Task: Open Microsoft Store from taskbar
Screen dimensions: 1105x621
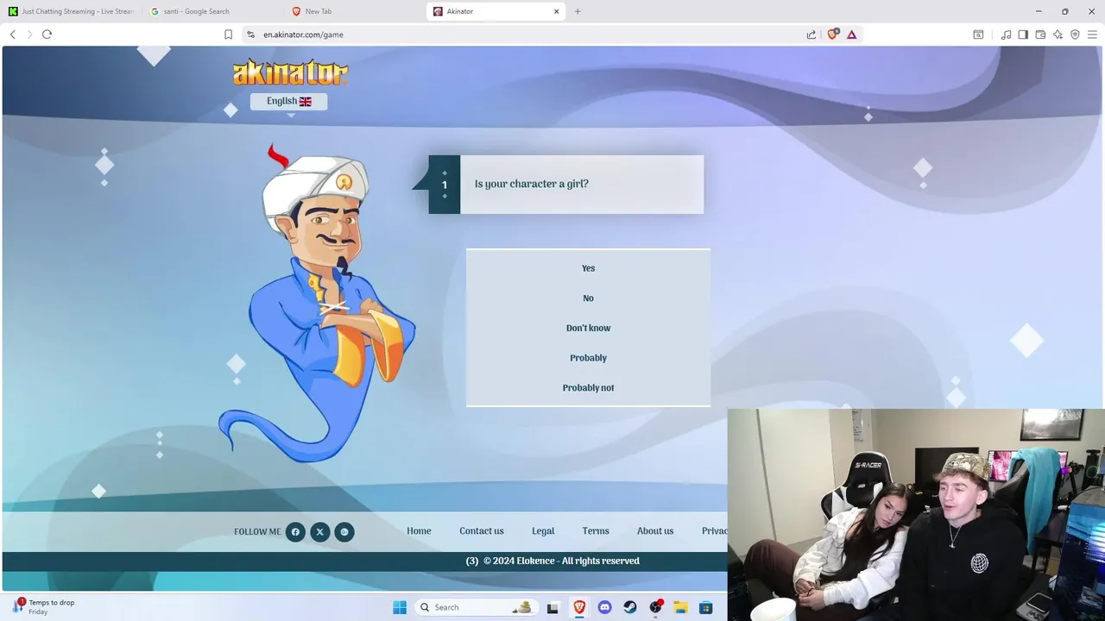Action: [705, 607]
